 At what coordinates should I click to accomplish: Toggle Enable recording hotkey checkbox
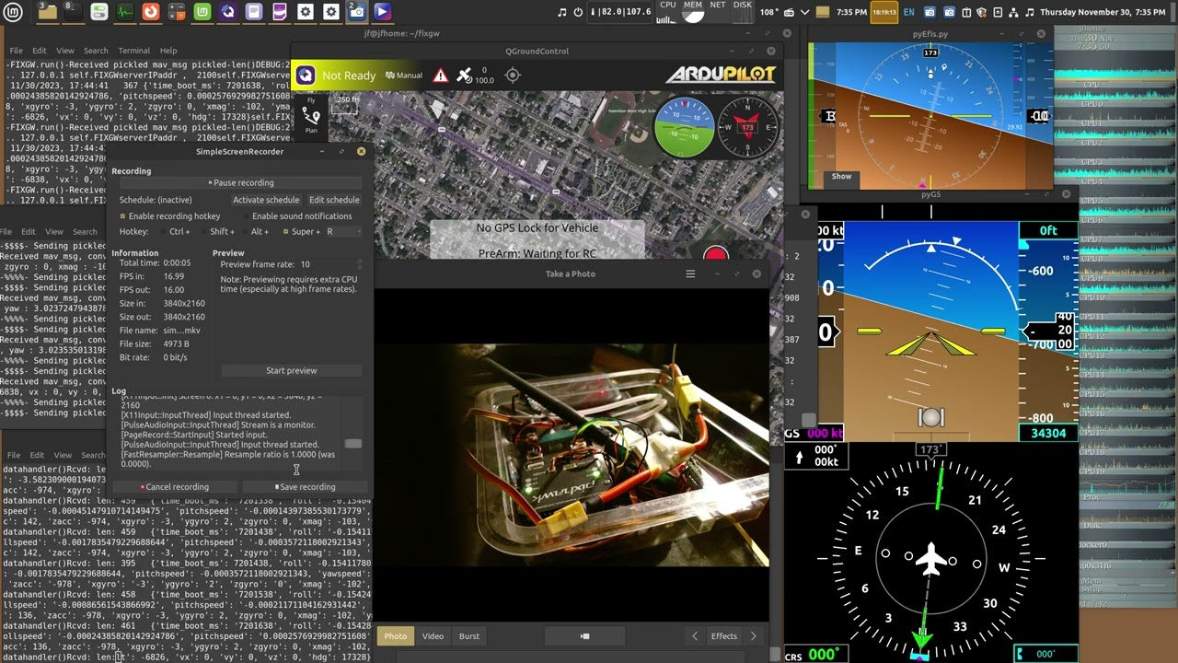(x=122, y=216)
